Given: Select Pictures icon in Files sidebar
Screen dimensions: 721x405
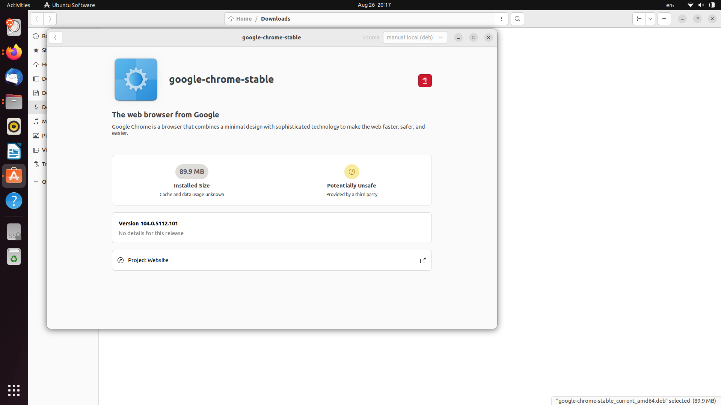Looking at the screenshot, I should 36,136.
